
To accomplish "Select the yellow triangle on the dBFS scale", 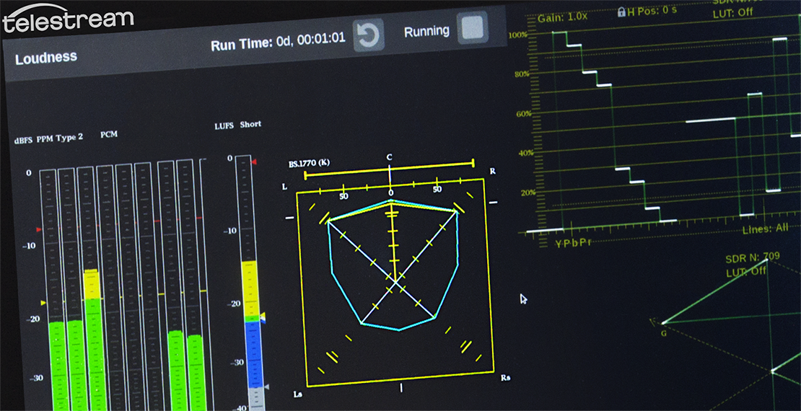I will 43,303.
